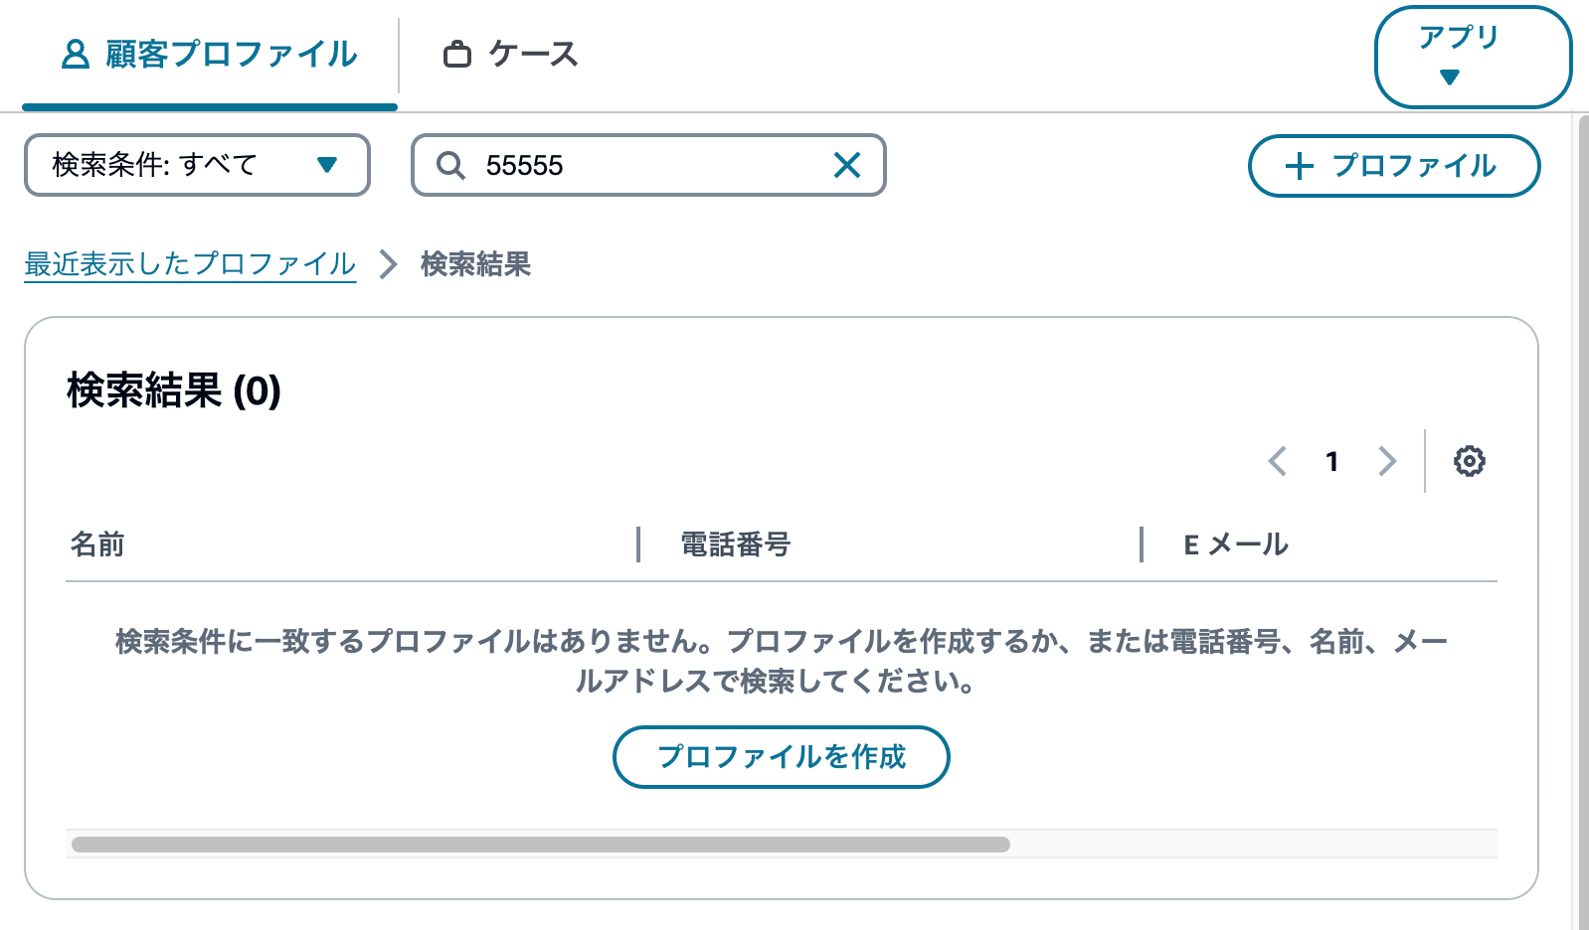Select the 顧客プロファイル tab
Screen dimensions: 1589x930
click(x=210, y=55)
